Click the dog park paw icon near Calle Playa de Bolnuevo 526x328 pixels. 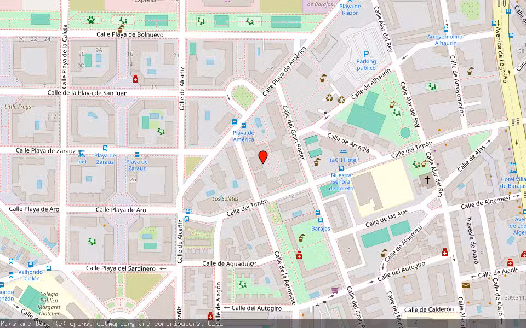[92, 20]
